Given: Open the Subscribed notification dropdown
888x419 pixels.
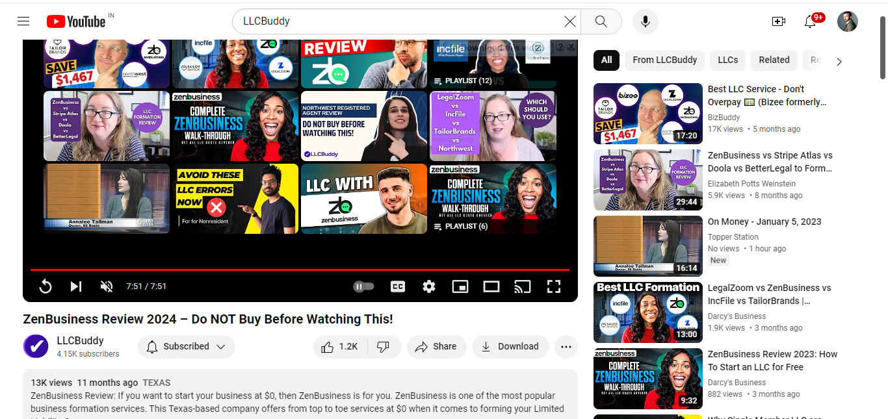Looking at the screenshot, I should 187,347.
